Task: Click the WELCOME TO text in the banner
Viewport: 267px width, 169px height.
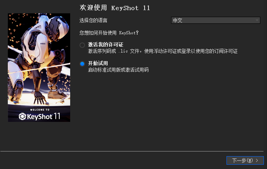Action: 40,110
